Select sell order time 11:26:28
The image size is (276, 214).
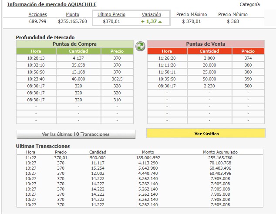coord(167,58)
